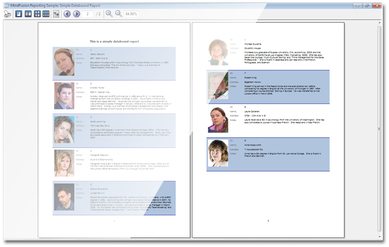Go to the next page

pyautogui.click(x=76, y=14)
